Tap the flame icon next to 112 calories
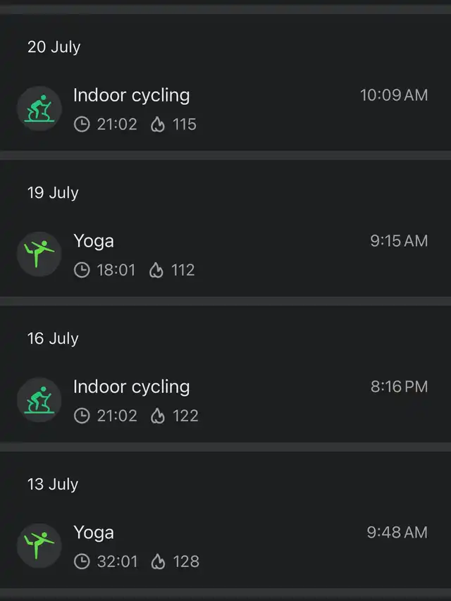 (x=156, y=271)
